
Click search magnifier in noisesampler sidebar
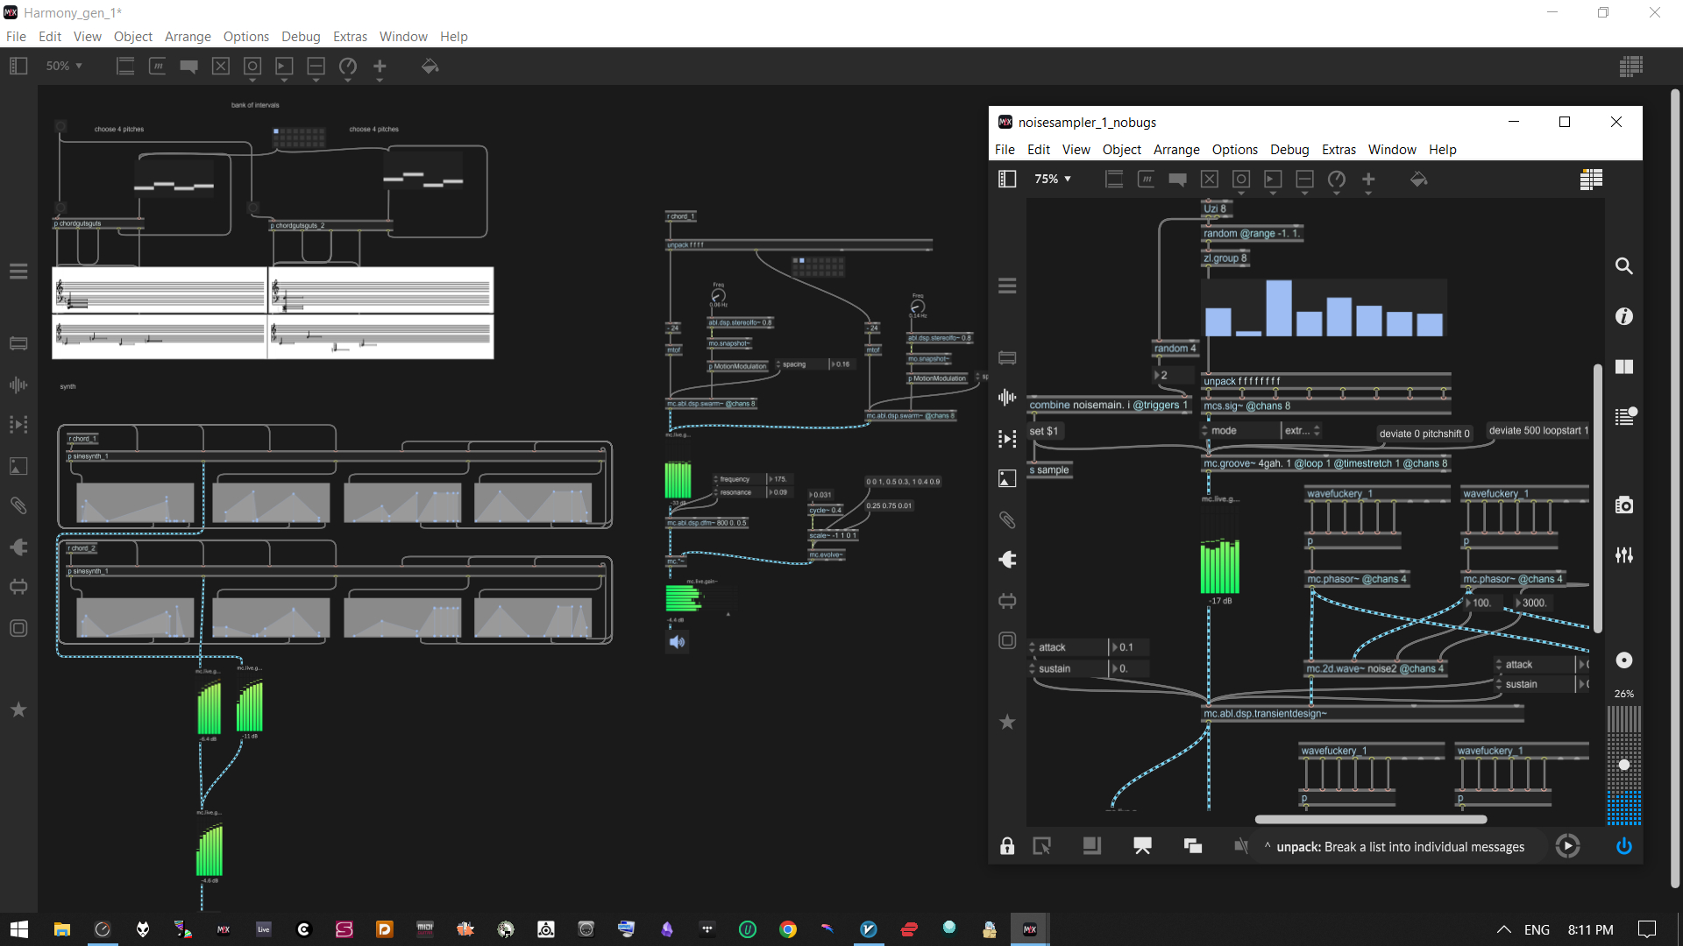point(1623,266)
